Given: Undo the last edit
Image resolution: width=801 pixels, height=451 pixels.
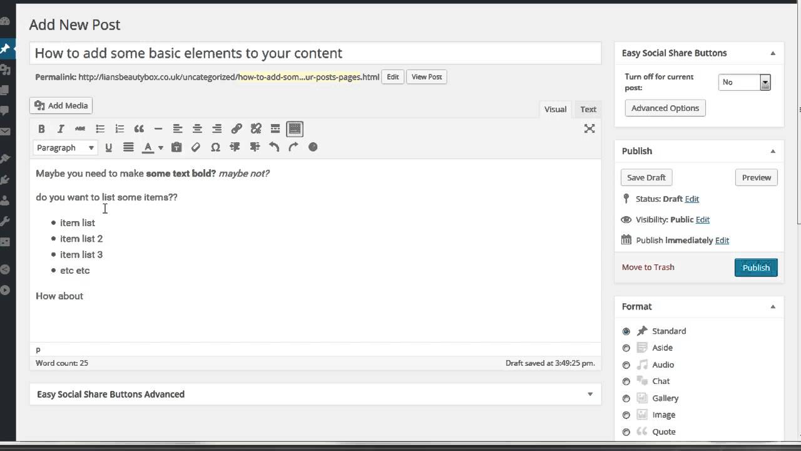Looking at the screenshot, I should pyautogui.click(x=274, y=147).
